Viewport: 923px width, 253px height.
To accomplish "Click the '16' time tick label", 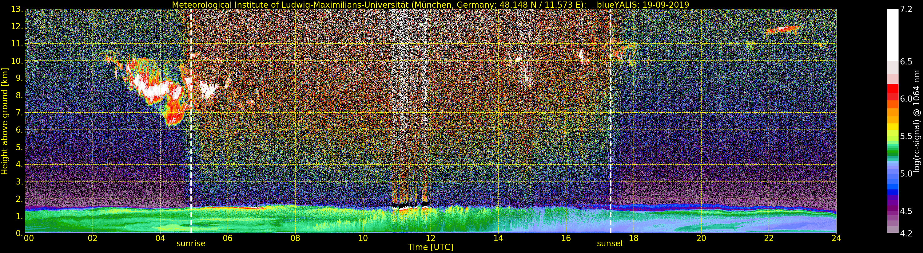I will [566, 238].
